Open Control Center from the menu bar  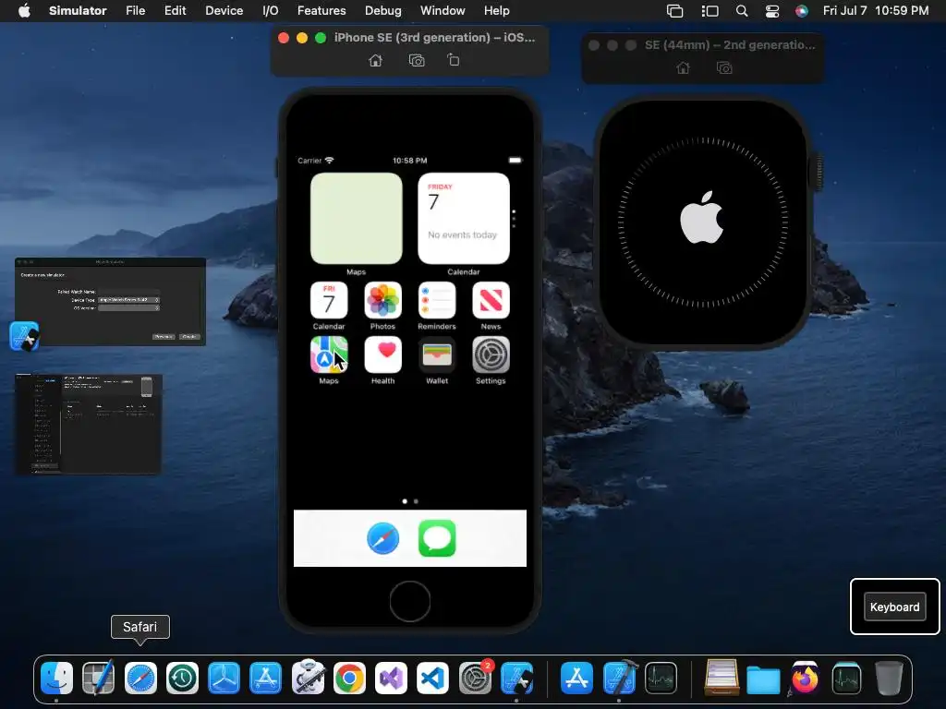(x=772, y=11)
